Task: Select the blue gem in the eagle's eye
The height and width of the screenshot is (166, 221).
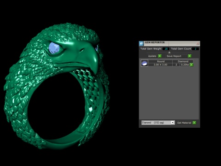Action: 54,48
